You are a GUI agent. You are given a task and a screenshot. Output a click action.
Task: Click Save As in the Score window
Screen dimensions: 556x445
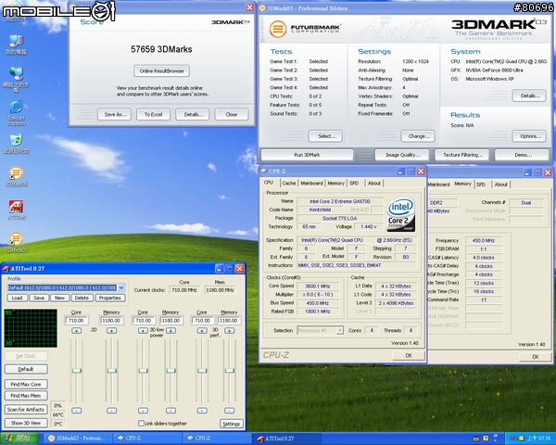point(115,115)
